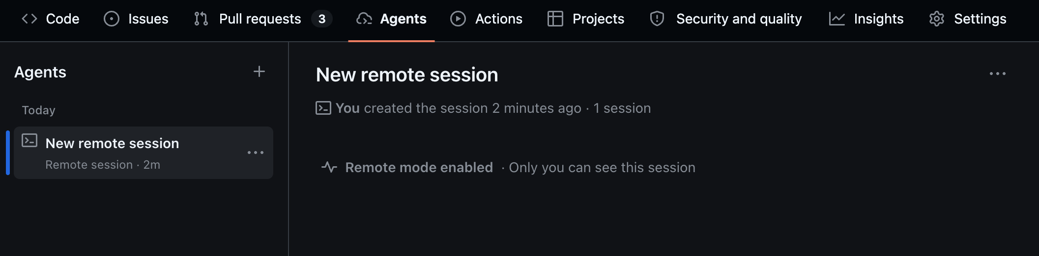Go to the Security and quality tab

(x=739, y=19)
